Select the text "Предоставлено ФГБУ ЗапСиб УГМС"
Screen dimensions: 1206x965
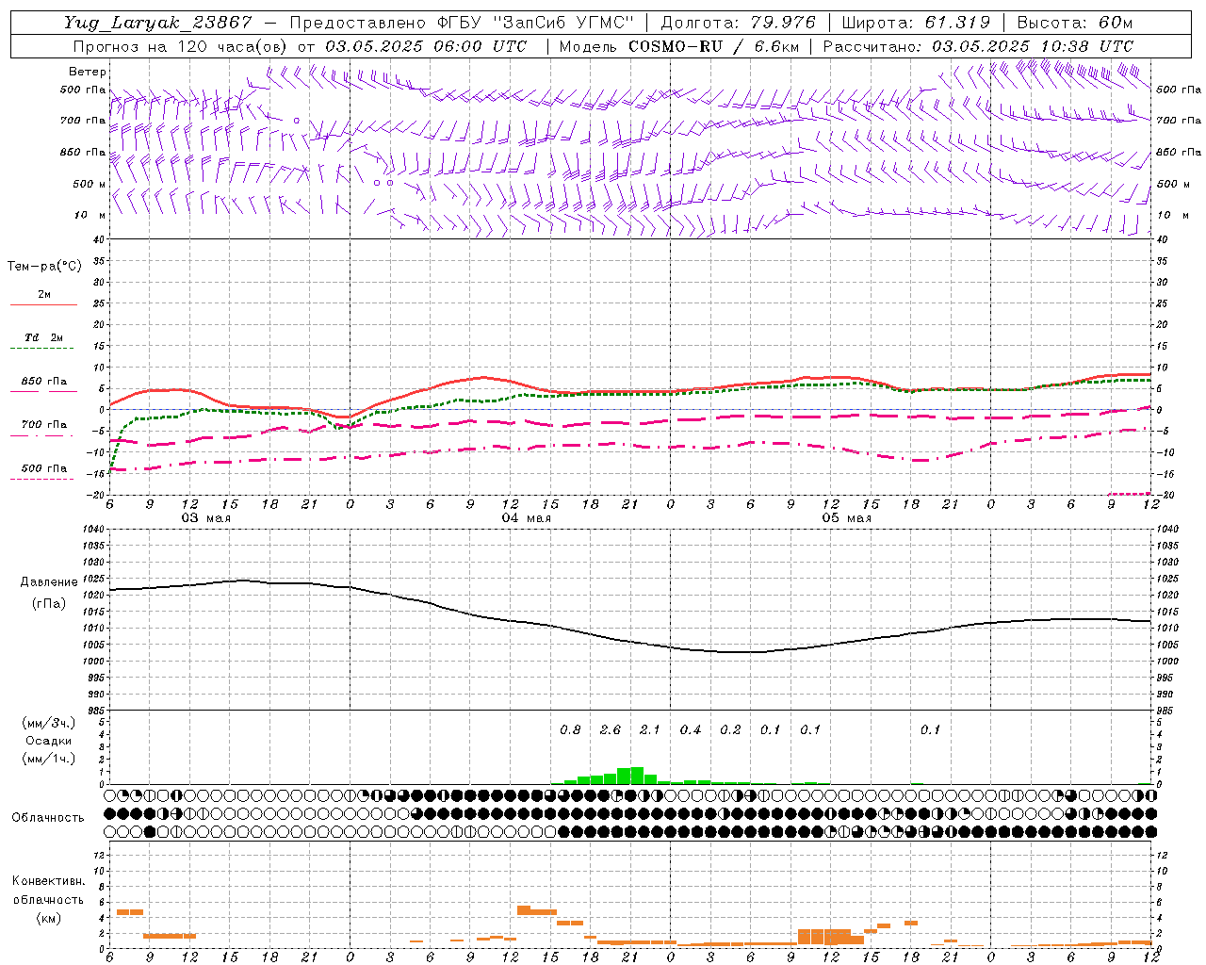pos(462,23)
